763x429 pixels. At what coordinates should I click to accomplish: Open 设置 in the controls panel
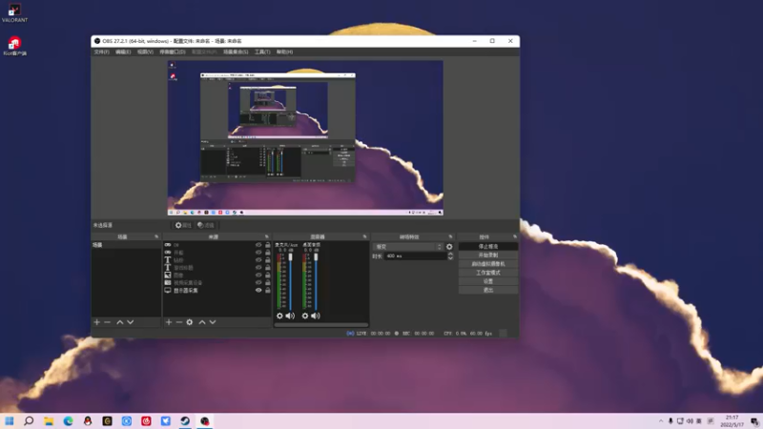coord(488,281)
